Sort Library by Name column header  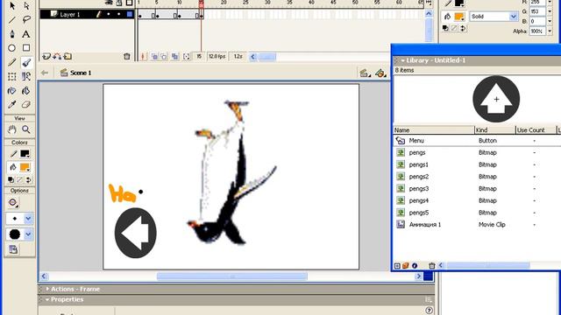tap(434, 130)
